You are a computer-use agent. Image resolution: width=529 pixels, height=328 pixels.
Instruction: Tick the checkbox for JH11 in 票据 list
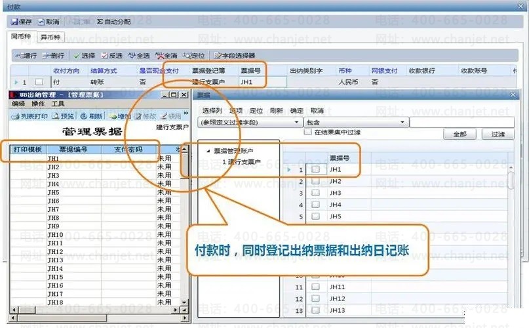pos(315,287)
